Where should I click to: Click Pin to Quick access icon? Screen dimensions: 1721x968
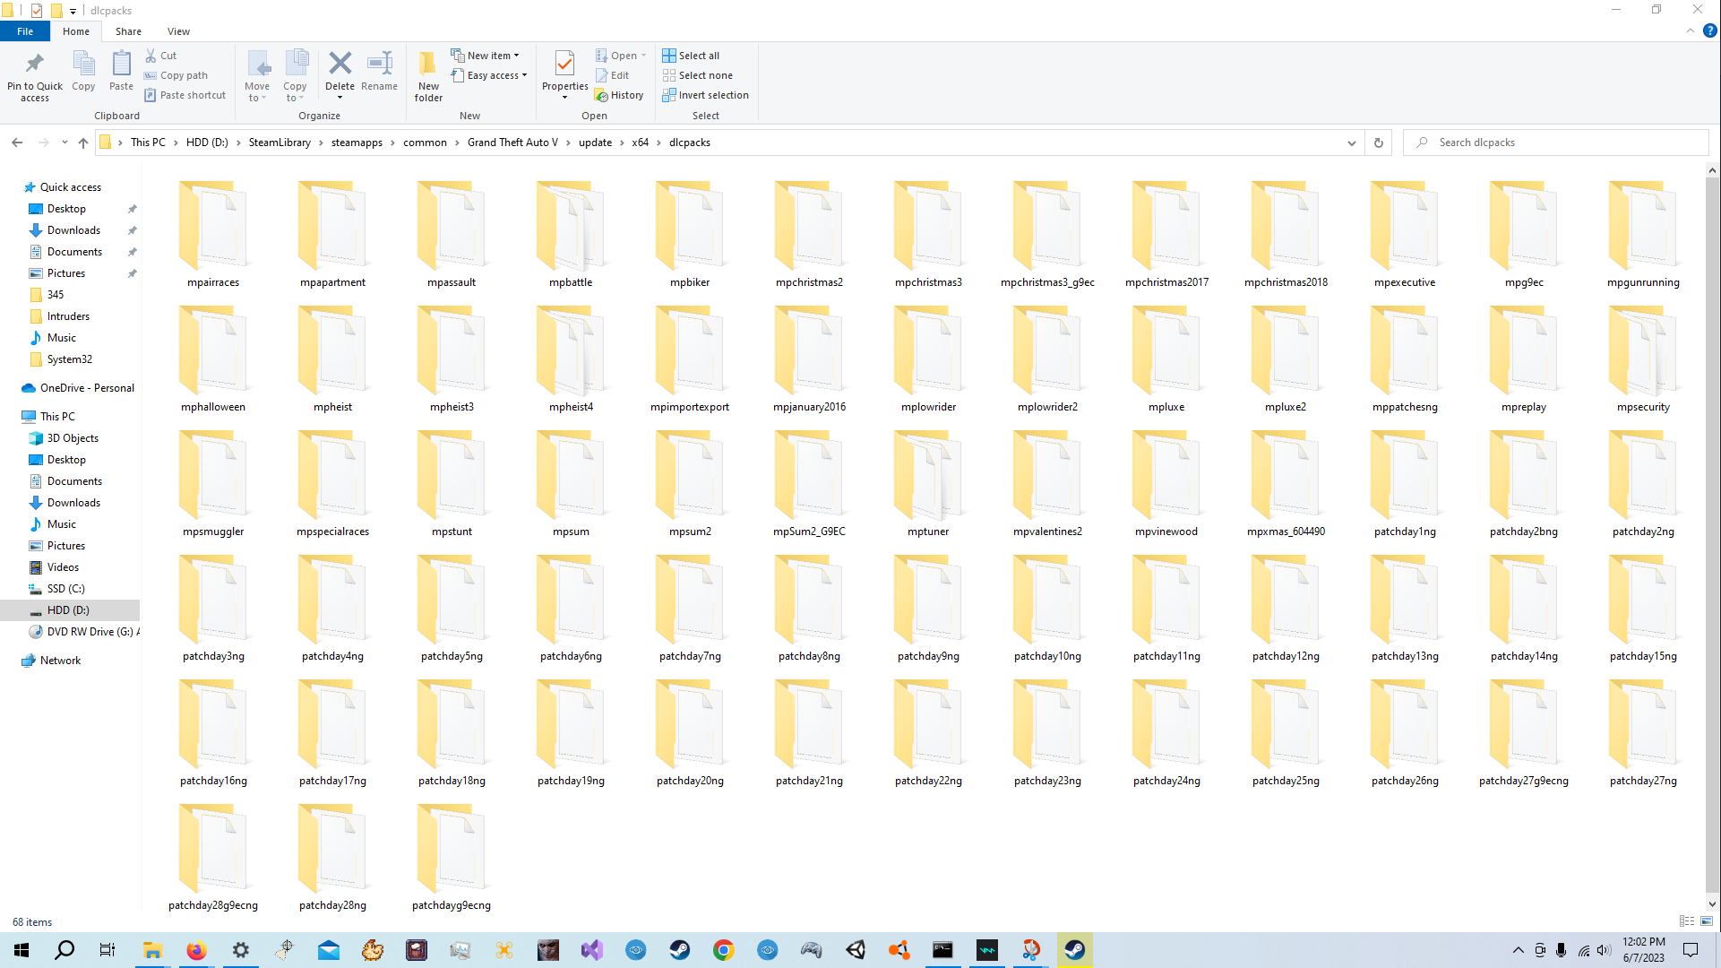pos(35,65)
